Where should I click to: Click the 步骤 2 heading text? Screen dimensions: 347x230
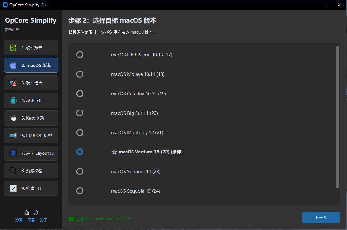click(112, 20)
